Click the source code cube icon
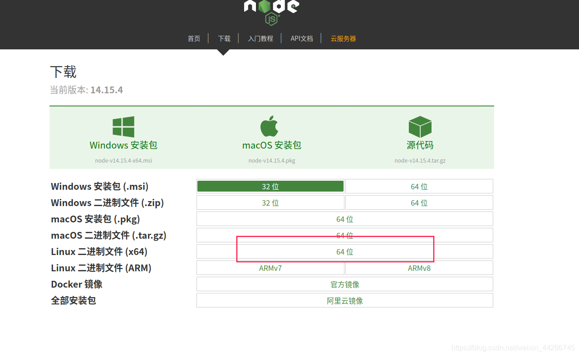Image resolution: width=579 pixels, height=356 pixels. [x=420, y=127]
